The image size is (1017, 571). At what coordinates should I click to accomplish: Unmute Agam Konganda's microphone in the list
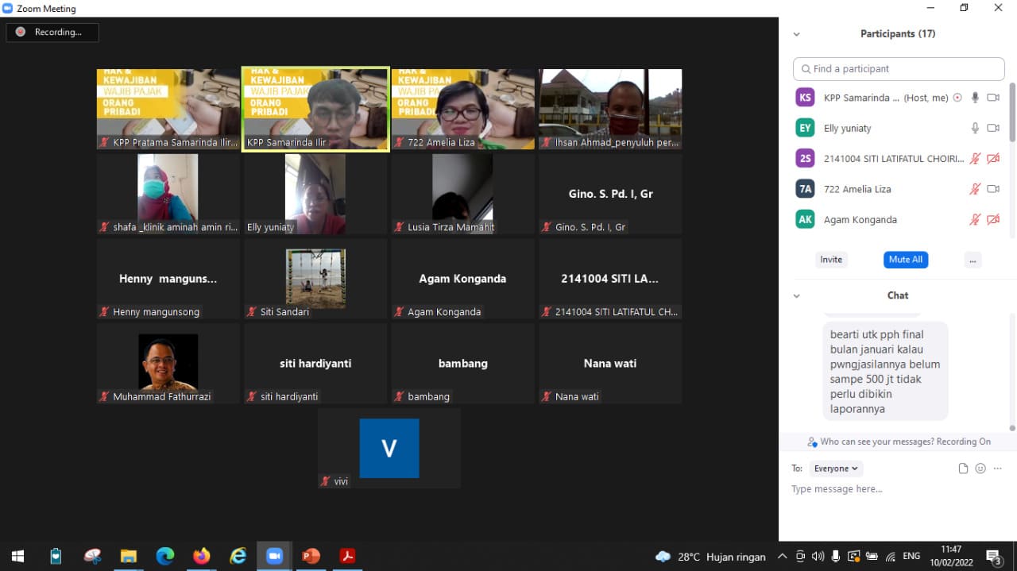[975, 220]
